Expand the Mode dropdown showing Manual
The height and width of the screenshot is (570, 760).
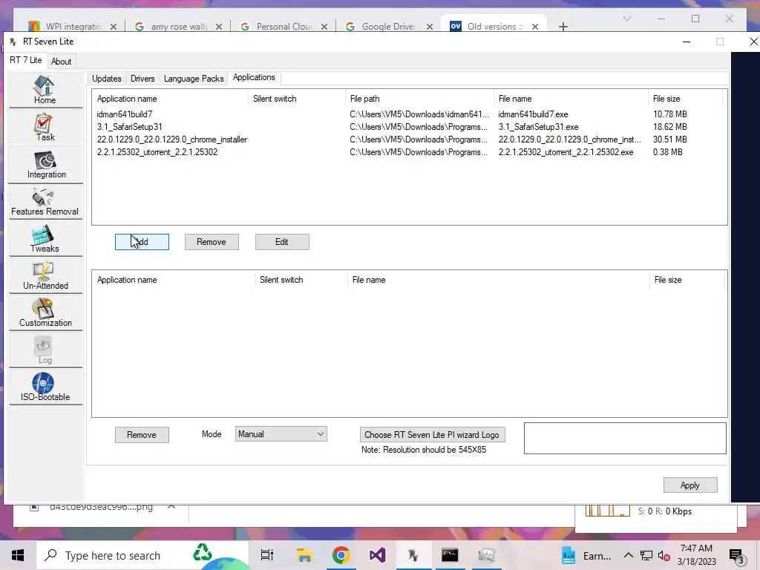tap(281, 433)
